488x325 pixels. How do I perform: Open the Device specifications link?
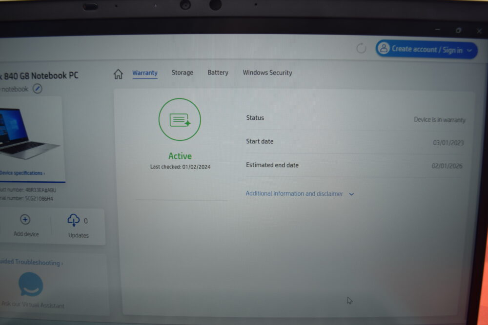(22, 173)
